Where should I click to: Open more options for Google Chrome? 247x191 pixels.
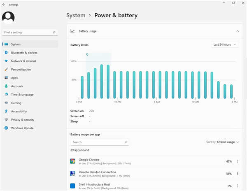coord(238,161)
